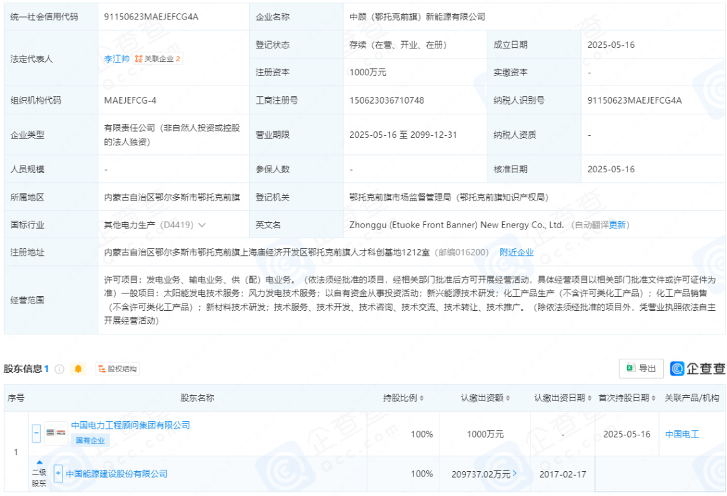Click the 二级股东 up-arrow icon

pyautogui.click(x=39, y=462)
